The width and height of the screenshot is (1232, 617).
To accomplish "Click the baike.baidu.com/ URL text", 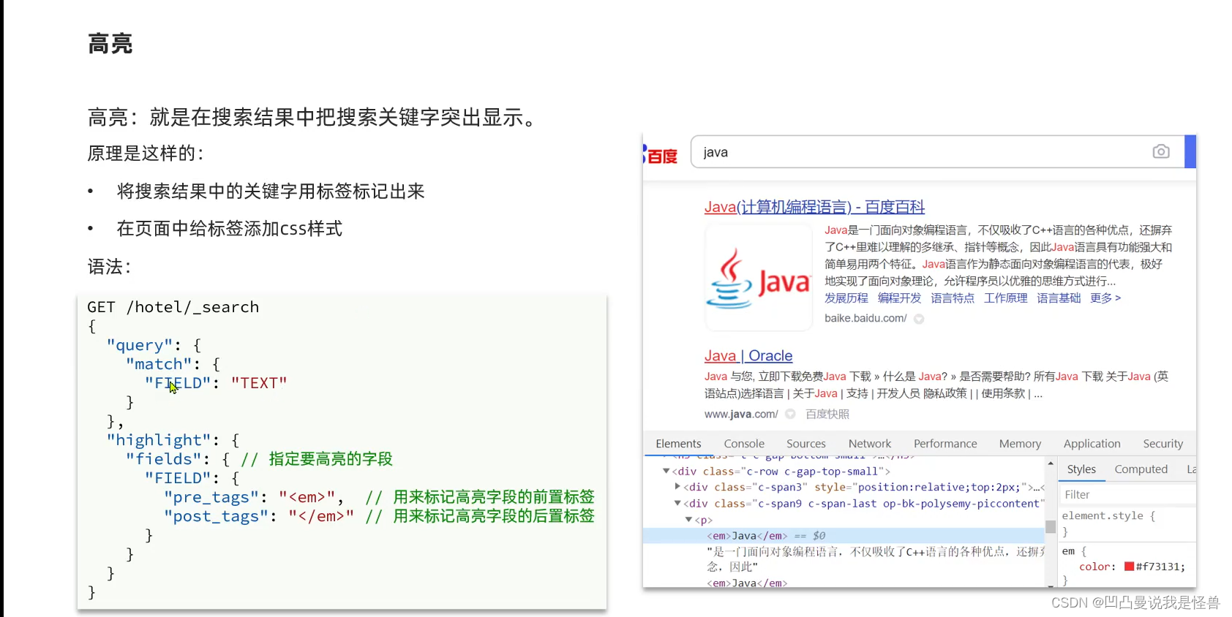I will (x=865, y=319).
